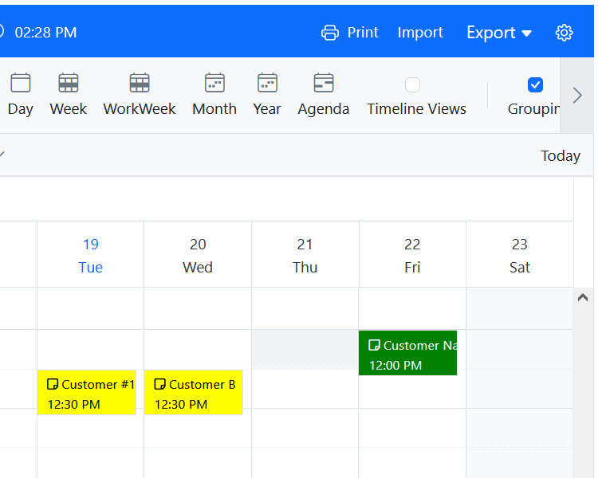Click the Timeline Views label text
This screenshot has width=598, height=478.
(416, 109)
